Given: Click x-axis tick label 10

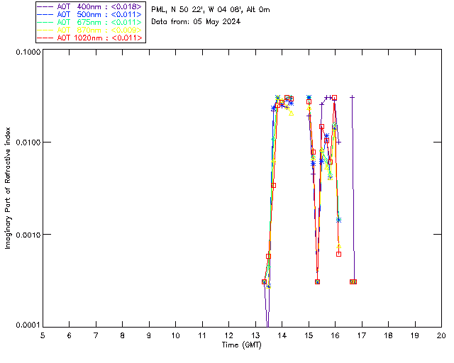Looking at the screenshot, I should point(175,335).
